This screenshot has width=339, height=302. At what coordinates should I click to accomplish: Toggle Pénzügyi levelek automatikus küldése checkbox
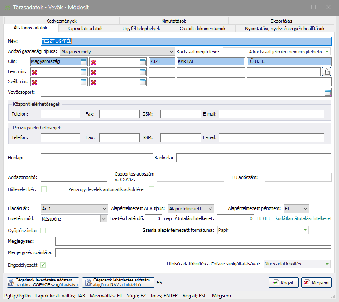coord(151,189)
